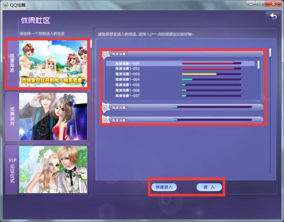
Task: Click the 海滩场景2 group label
Action: (120, 108)
